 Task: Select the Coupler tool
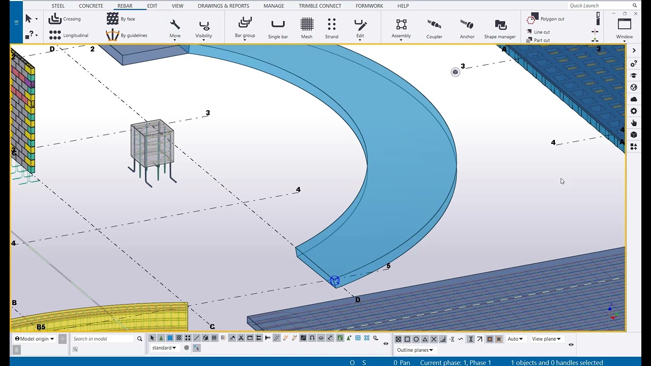(x=434, y=28)
